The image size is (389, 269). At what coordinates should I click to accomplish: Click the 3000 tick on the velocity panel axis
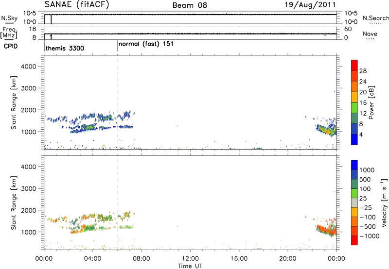pos(28,188)
